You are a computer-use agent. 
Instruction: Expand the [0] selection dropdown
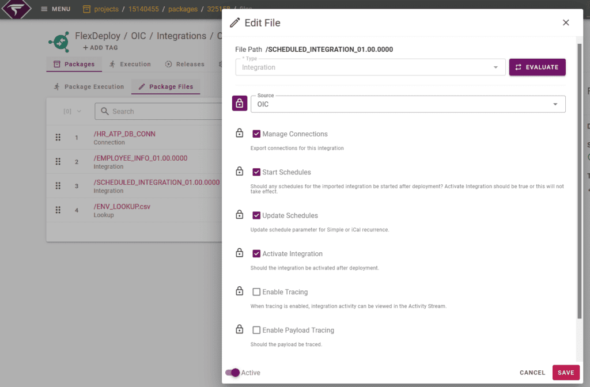tap(72, 111)
